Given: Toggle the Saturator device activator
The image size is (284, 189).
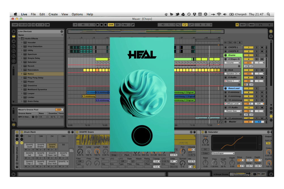Looking at the screenshot, I should 203,132.
